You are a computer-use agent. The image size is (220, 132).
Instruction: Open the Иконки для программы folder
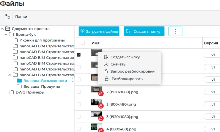42,40
